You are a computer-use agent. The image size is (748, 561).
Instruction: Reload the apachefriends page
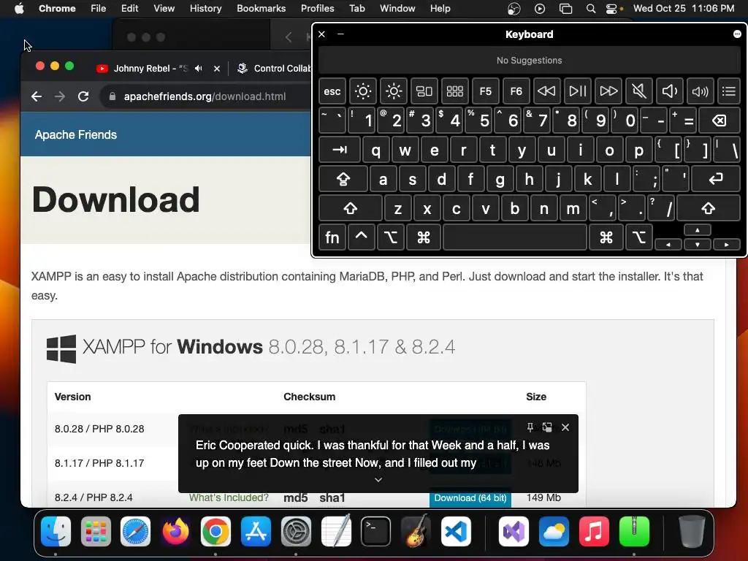(x=83, y=96)
